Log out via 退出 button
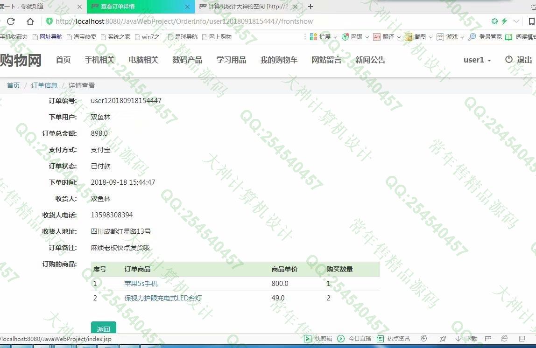The height and width of the screenshot is (348, 536). click(x=519, y=60)
